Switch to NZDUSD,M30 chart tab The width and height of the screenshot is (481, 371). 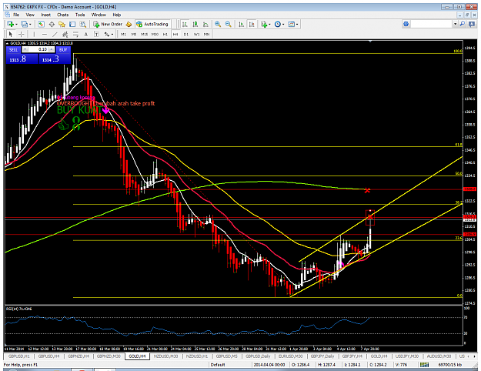pyautogui.click(x=165, y=356)
